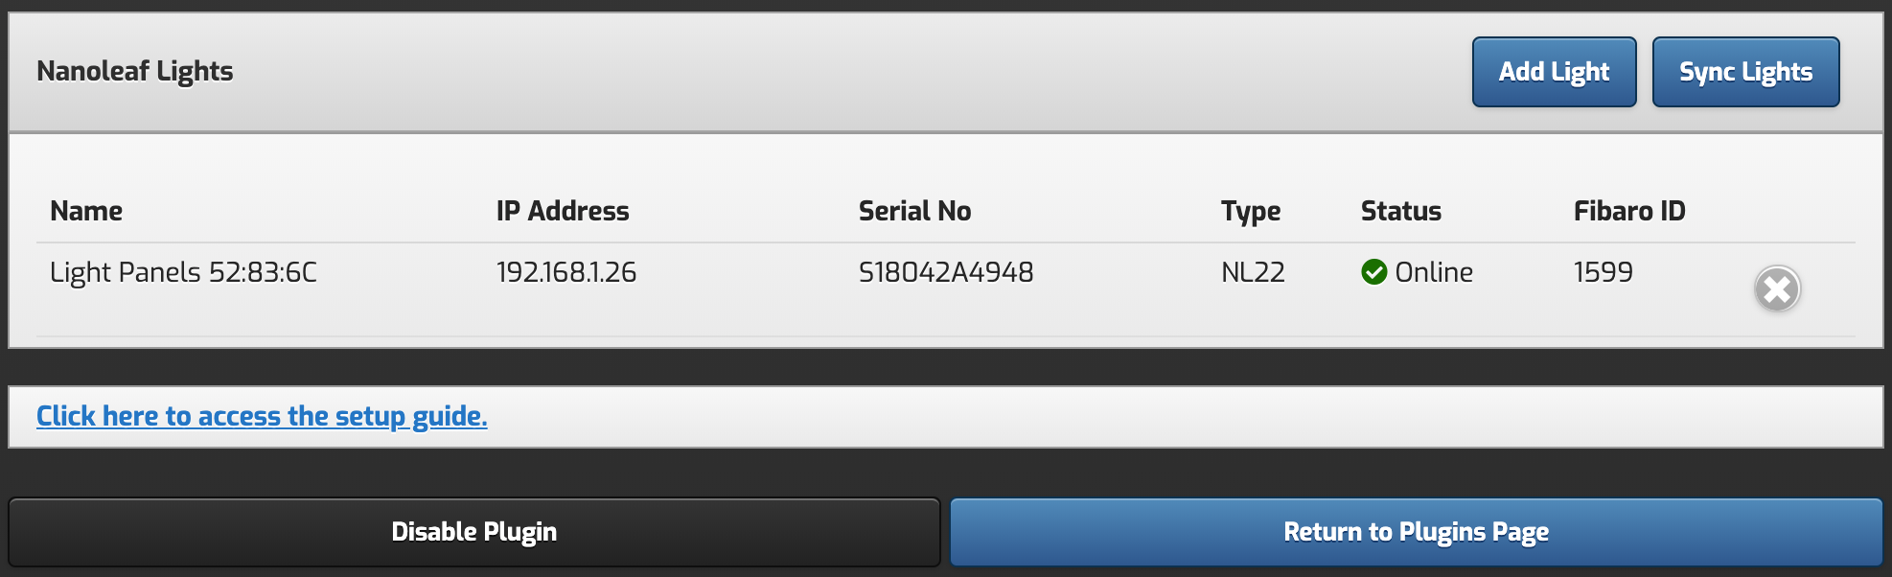
Task: Select the Light Panels 52:83:6C name
Action: [x=183, y=272]
